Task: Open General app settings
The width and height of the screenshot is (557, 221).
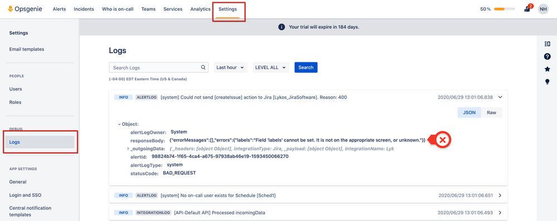Action: click(x=18, y=181)
